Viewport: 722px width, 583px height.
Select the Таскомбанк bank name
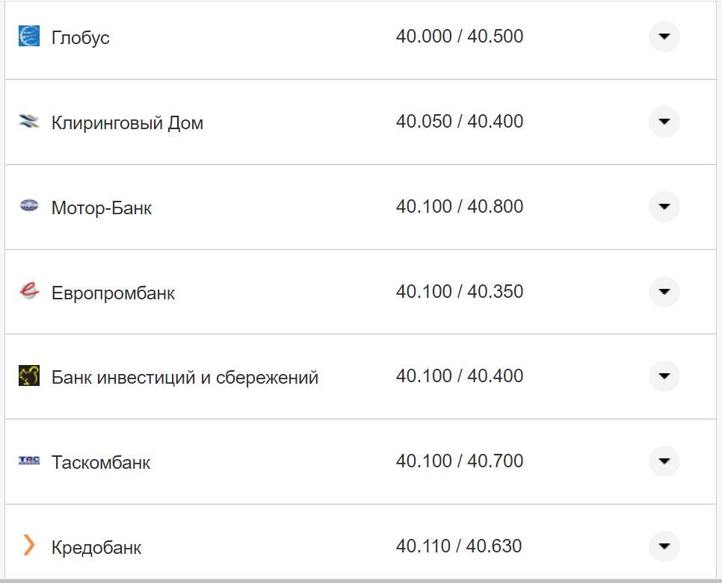[x=102, y=462]
